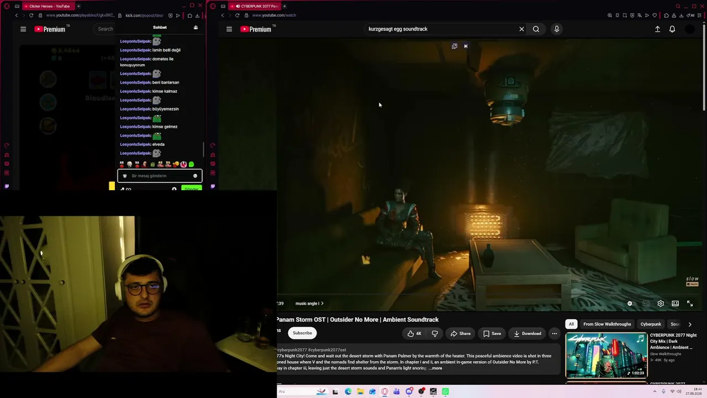Open the music angle i chapter chevron
Screen dimensions: 707x398
(x=322, y=303)
